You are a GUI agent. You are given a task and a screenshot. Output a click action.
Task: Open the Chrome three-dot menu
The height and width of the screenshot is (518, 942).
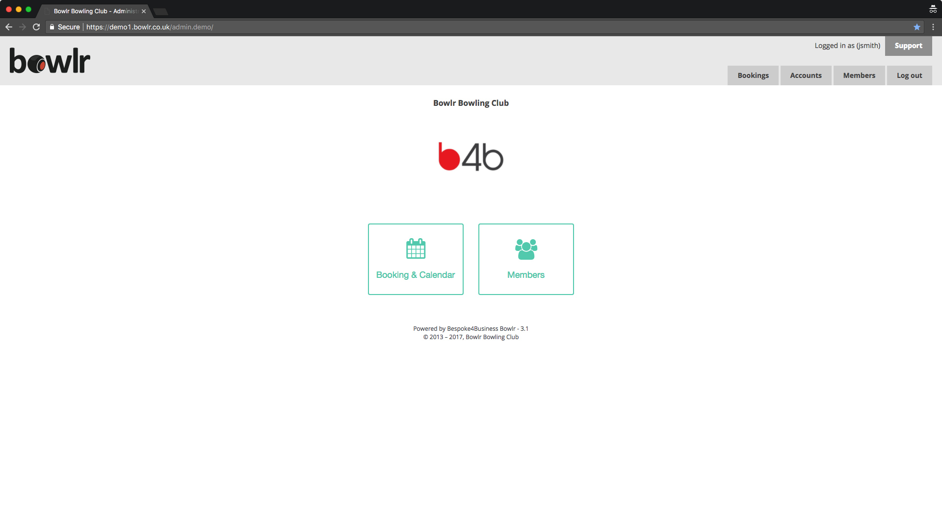(x=933, y=27)
